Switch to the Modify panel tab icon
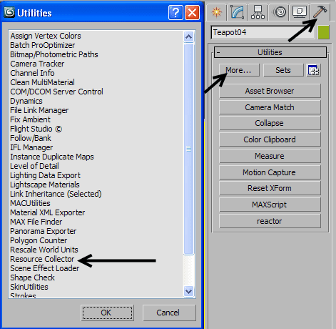 [x=237, y=12]
